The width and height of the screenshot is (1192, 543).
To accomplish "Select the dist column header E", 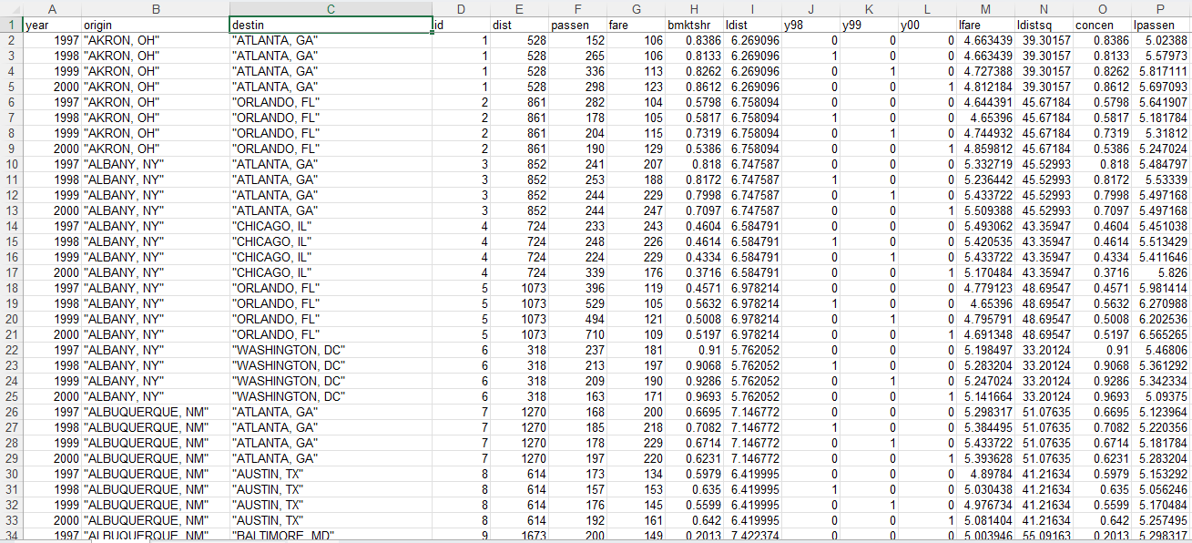I will pos(519,9).
